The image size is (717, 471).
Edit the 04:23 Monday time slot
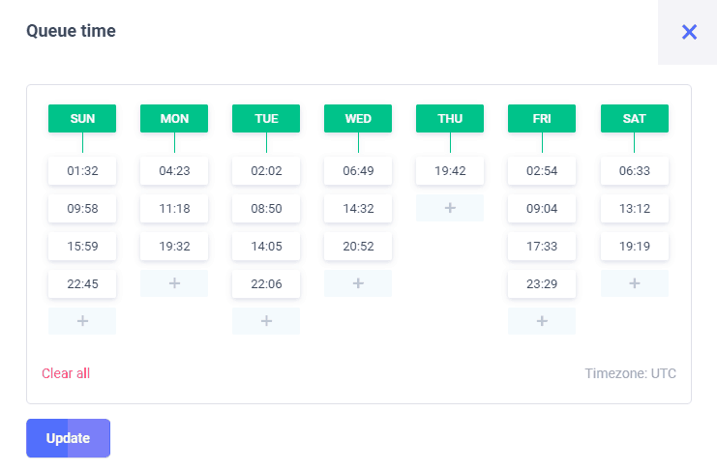coord(174,171)
